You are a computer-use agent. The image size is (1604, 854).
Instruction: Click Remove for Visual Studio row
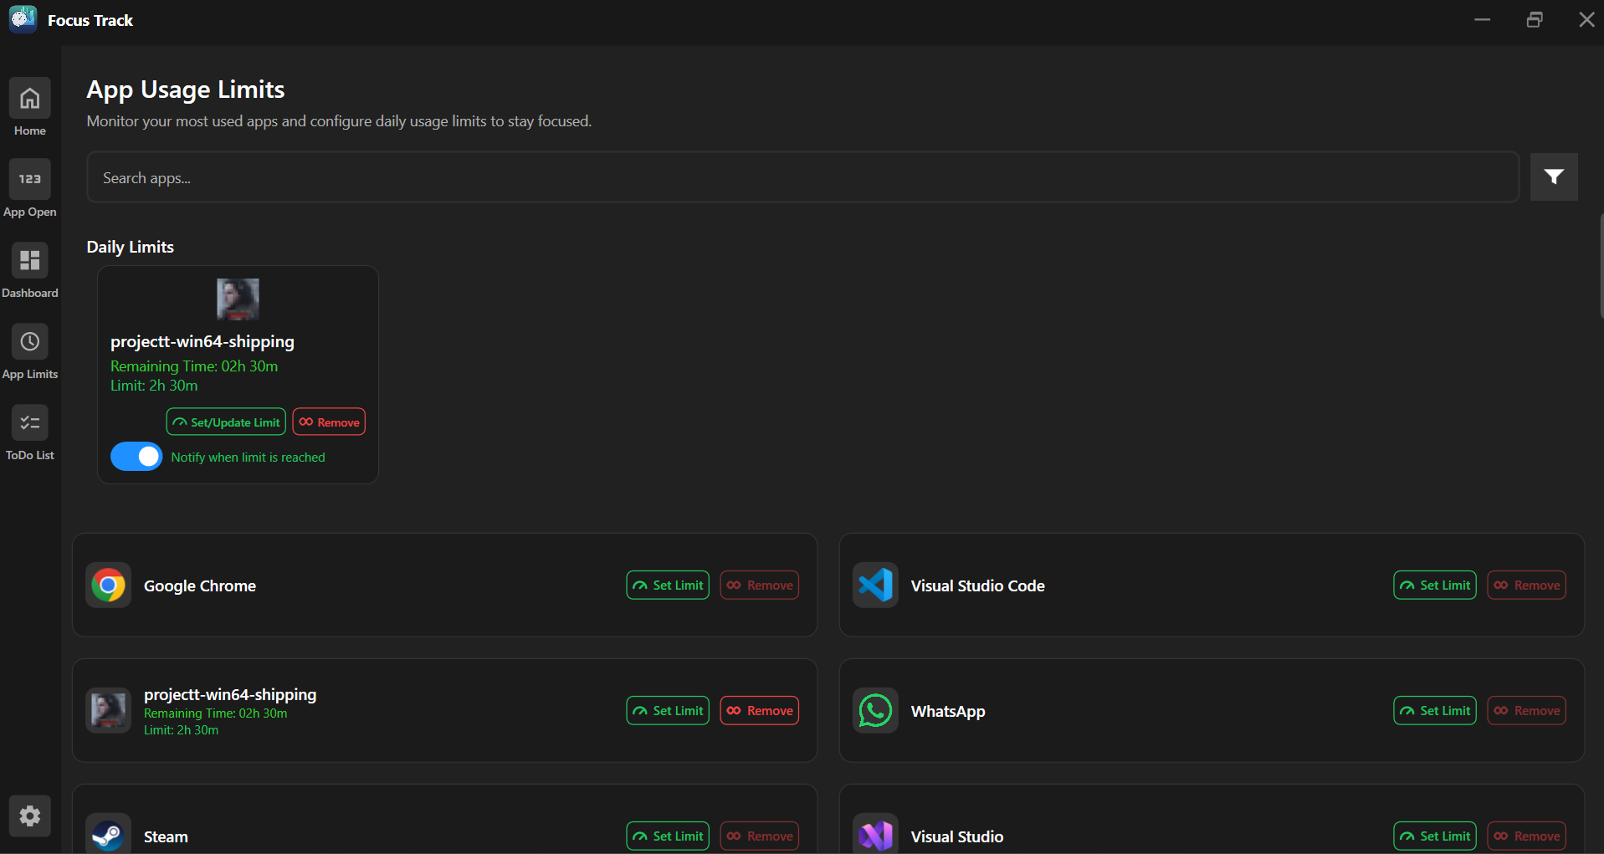tap(1527, 836)
